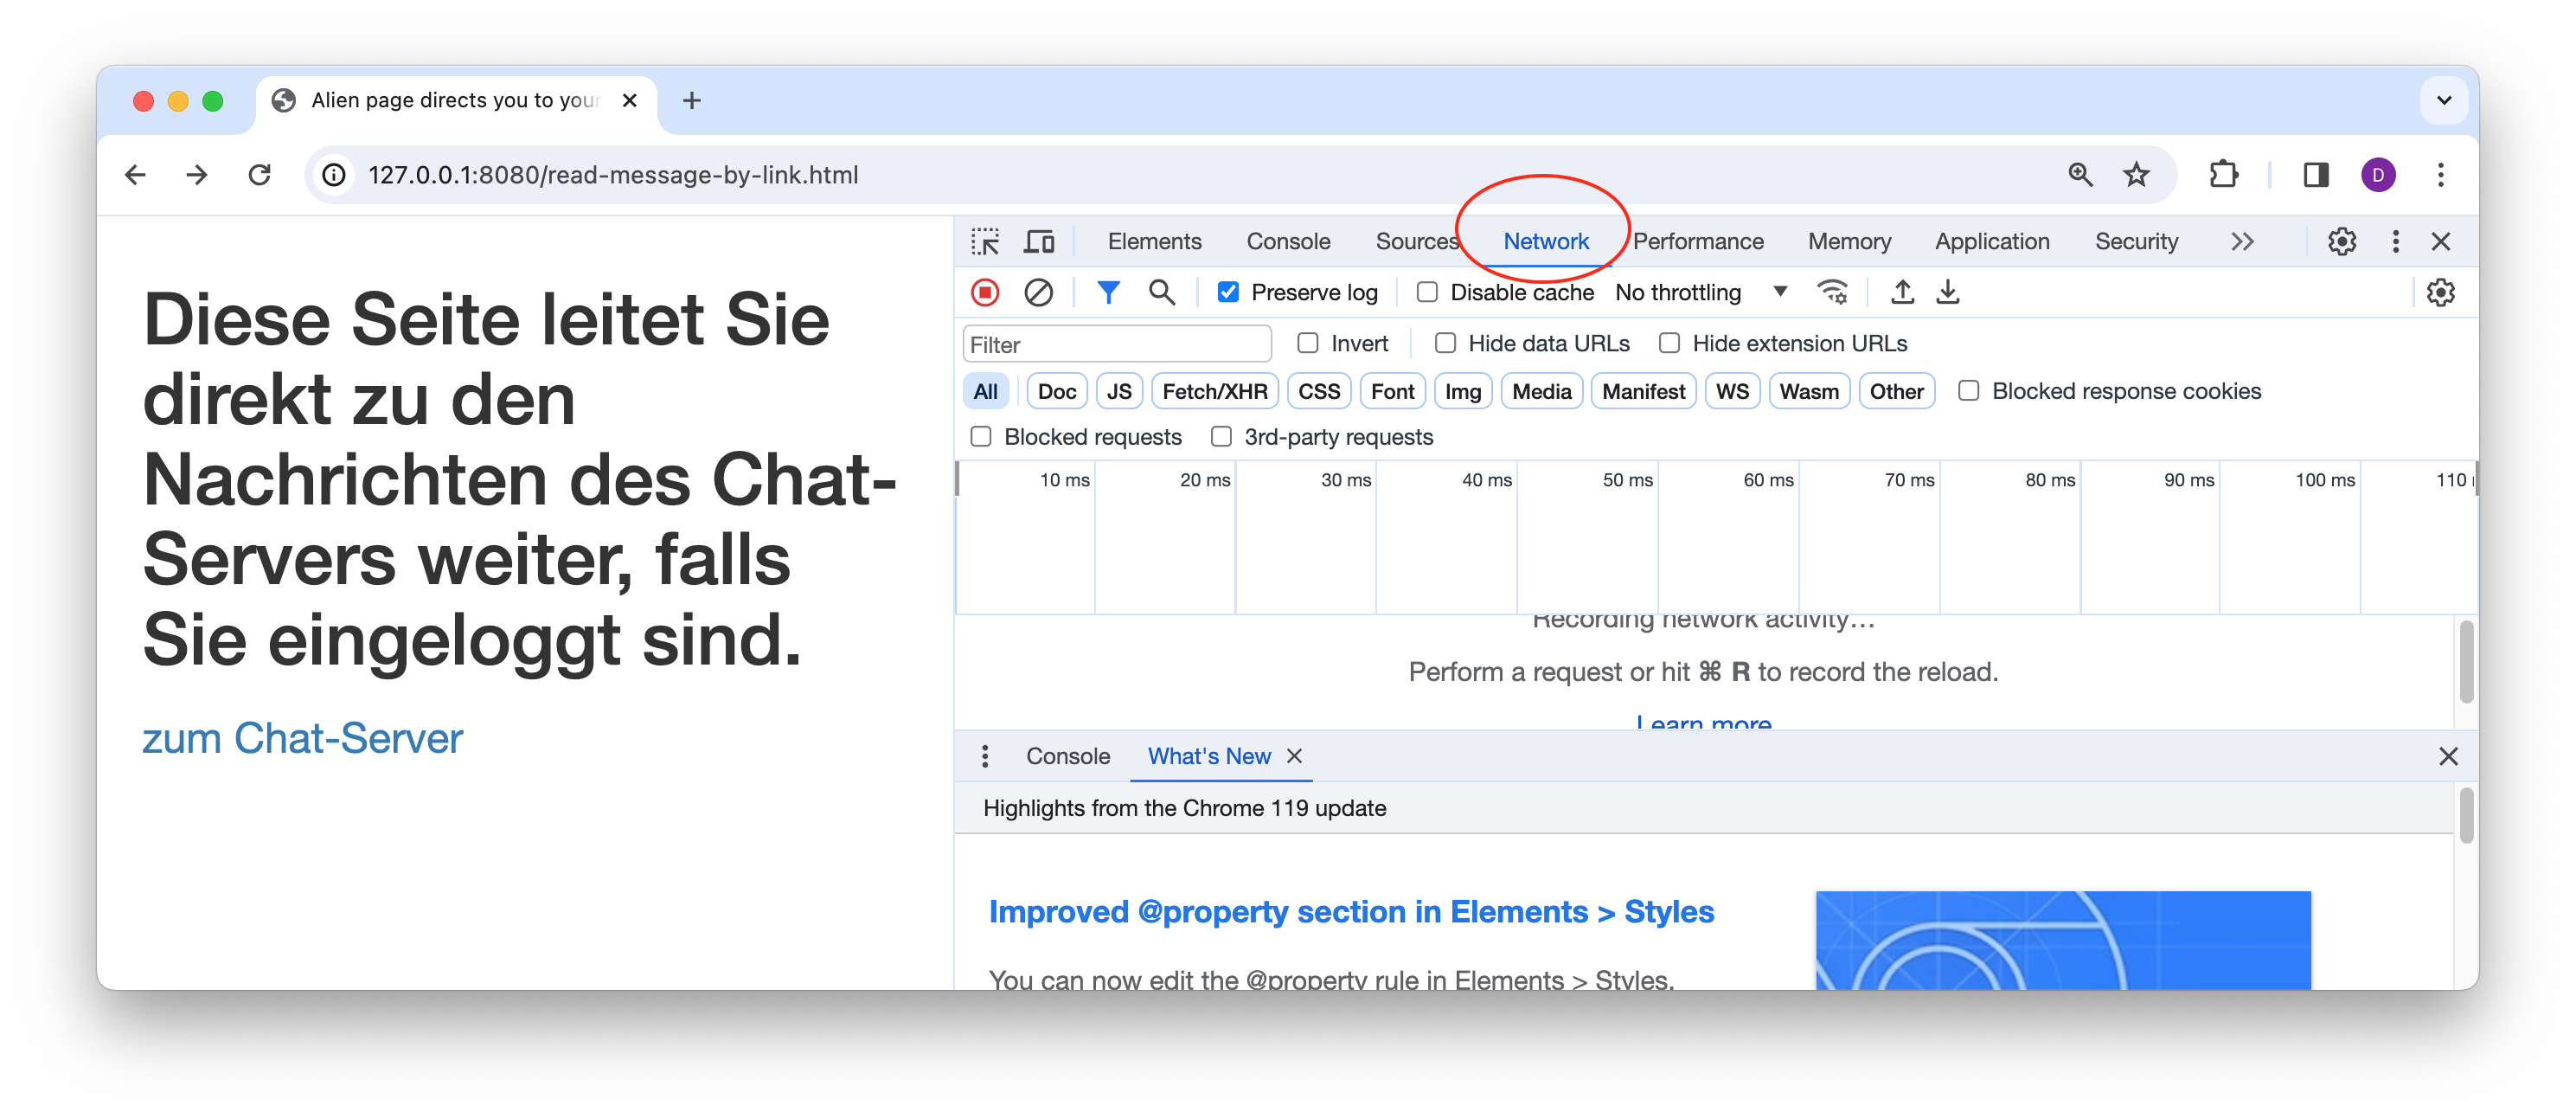Uncheck the Preserve log checkbox

pyautogui.click(x=1228, y=293)
